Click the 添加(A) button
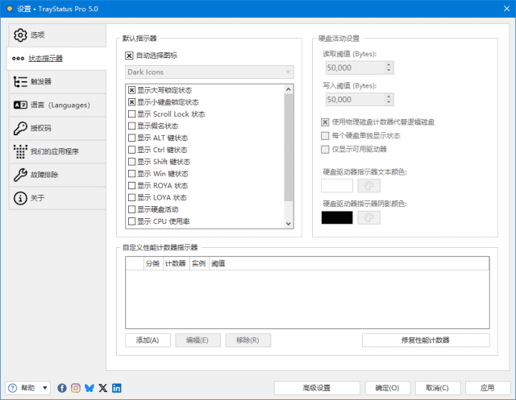The width and height of the screenshot is (516, 400). [x=148, y=340]
